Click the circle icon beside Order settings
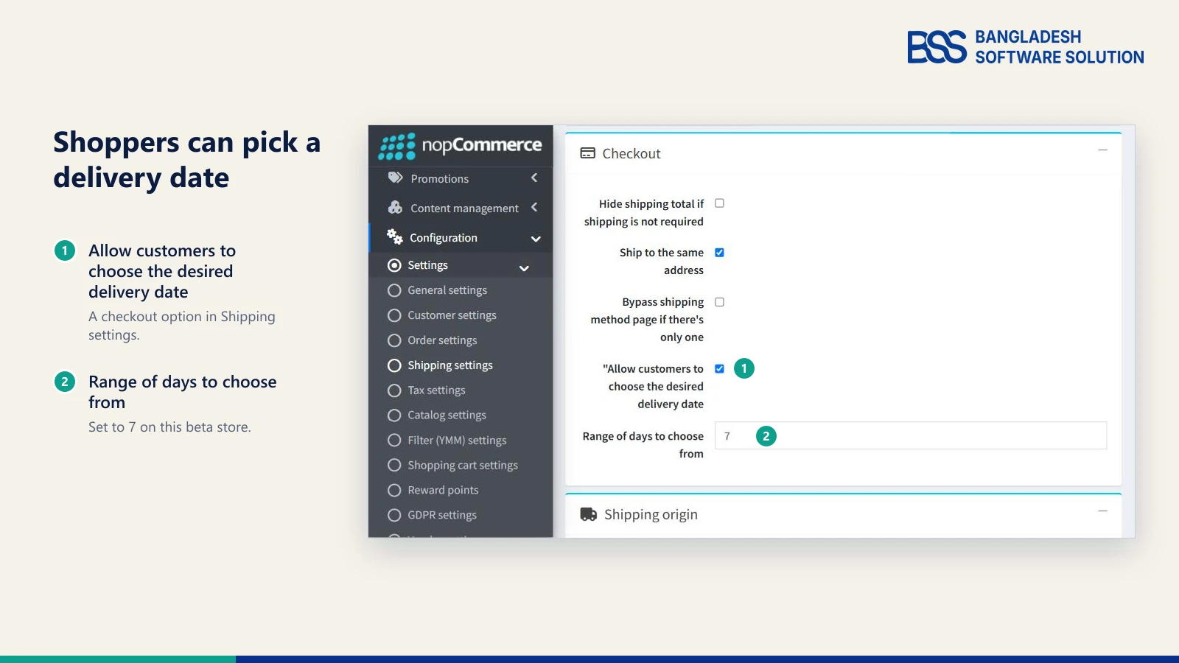This screenshot has width=1179, height=663. [x=394, y=340]
